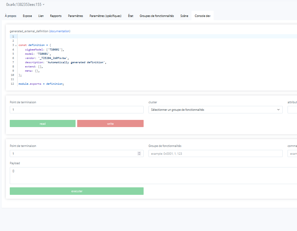
Task: Click the executer button
Action: coord(77,191)
